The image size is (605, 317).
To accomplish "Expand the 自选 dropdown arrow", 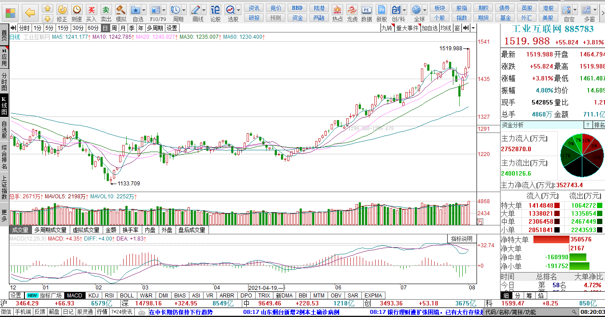I will point(144,9).
